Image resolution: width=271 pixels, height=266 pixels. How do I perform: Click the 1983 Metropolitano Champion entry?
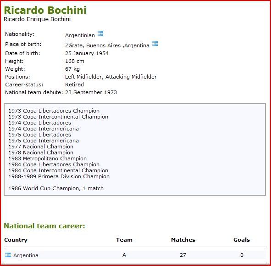(48, 158)
